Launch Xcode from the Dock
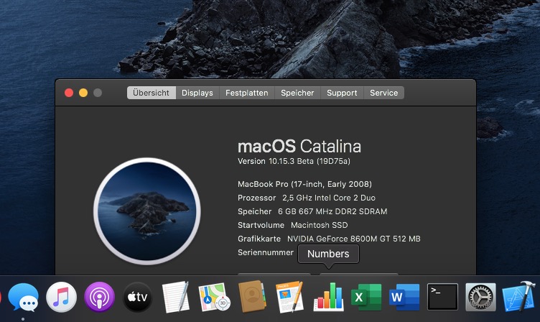Image resolution: width=540 pixels, height=322 pixels. click(519, 297)
